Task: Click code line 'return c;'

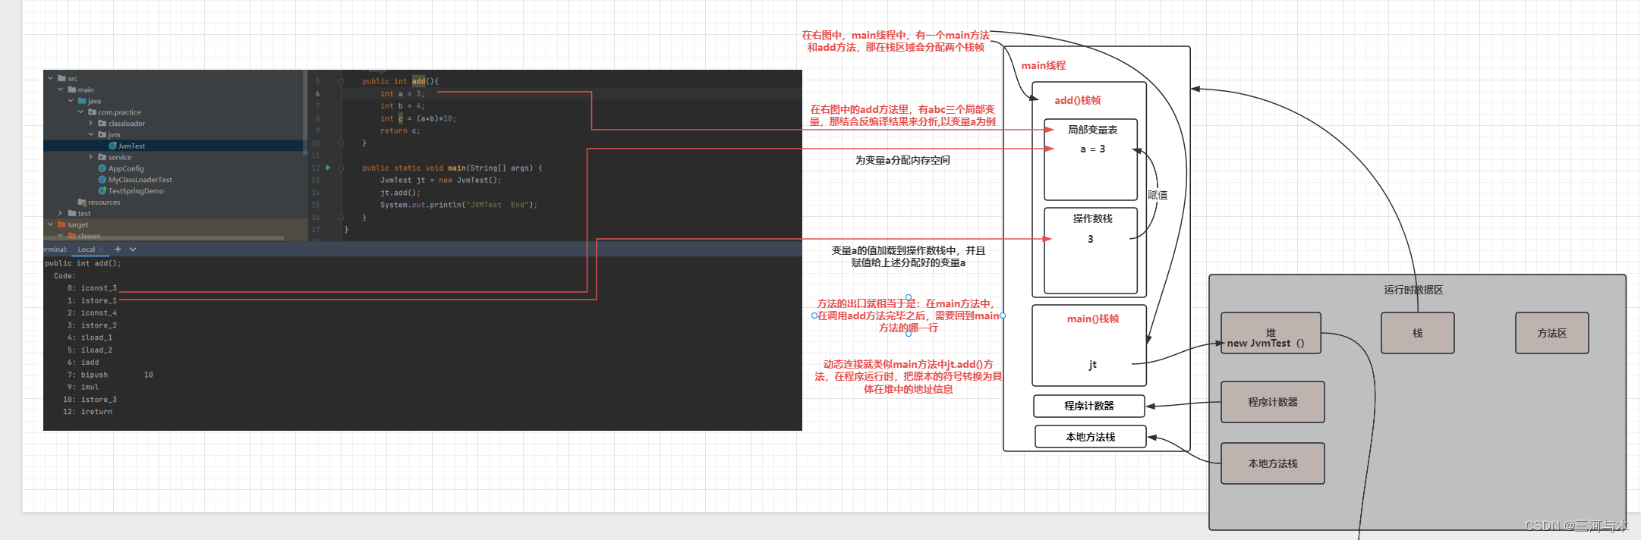Action: [400, 130]
